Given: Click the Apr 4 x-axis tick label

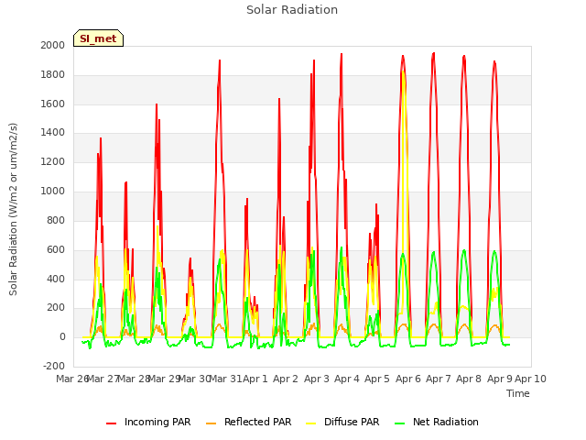Looking at the screenshot, I should tap(347, 379).
